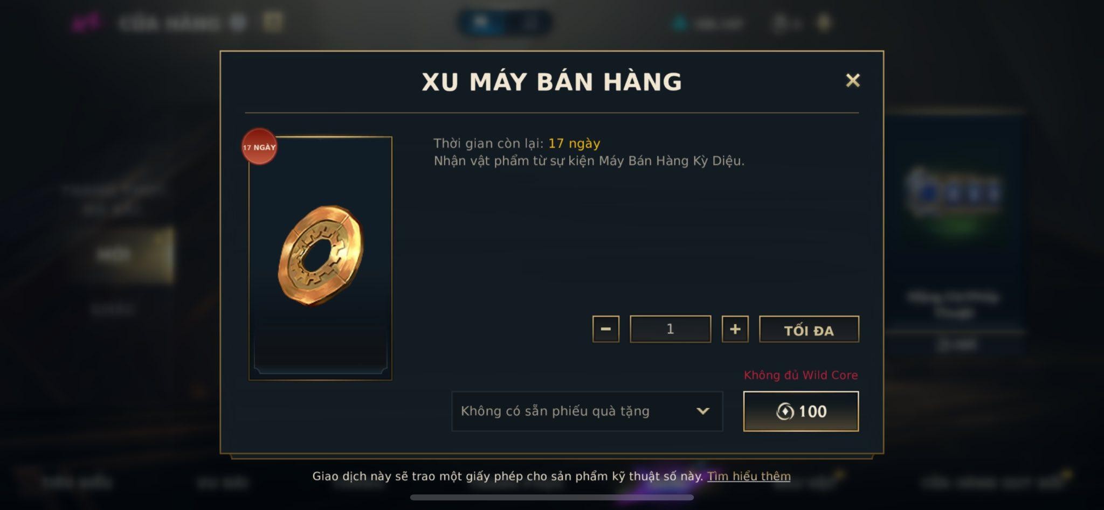Expand the voucher list using chevron arrow
The width and height of the screenshot is (1104, 510).
pyautogui.click(x=702, y=411)
